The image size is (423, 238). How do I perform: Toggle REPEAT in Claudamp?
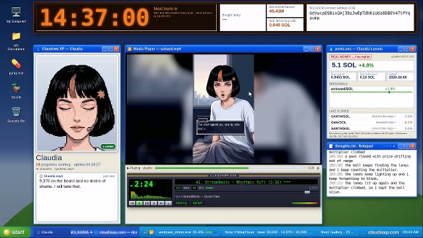tap(198, 203)
